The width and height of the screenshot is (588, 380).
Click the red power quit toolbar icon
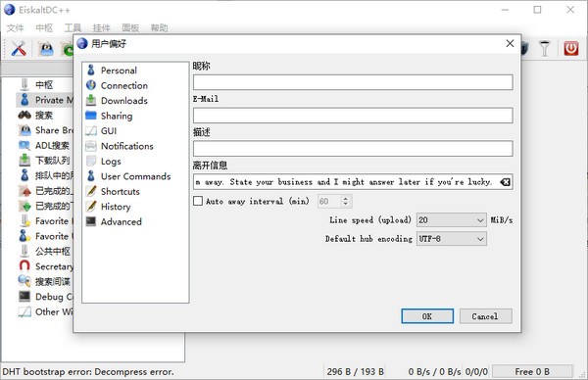(x=570, y=49)
